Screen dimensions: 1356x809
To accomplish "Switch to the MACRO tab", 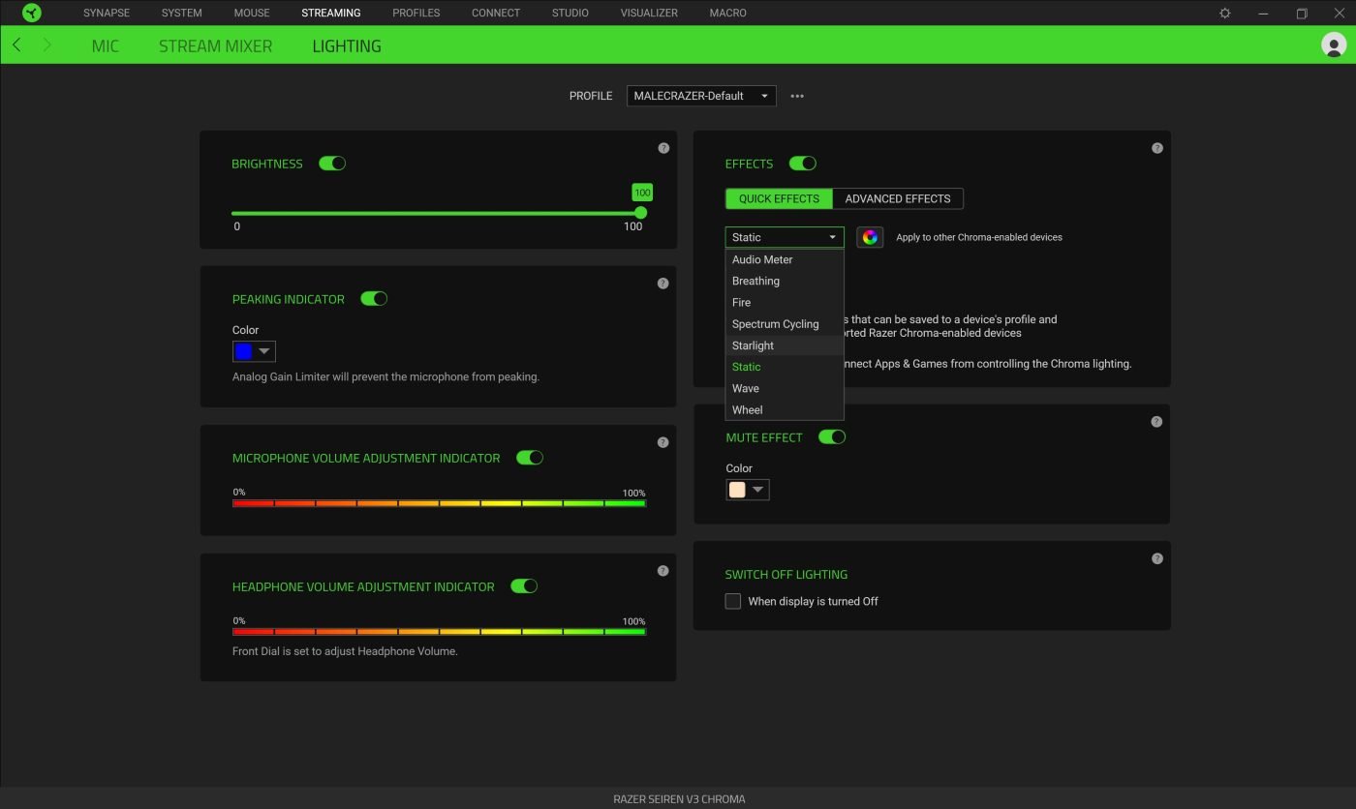I will pyautogui.click(x=727, y=13).
